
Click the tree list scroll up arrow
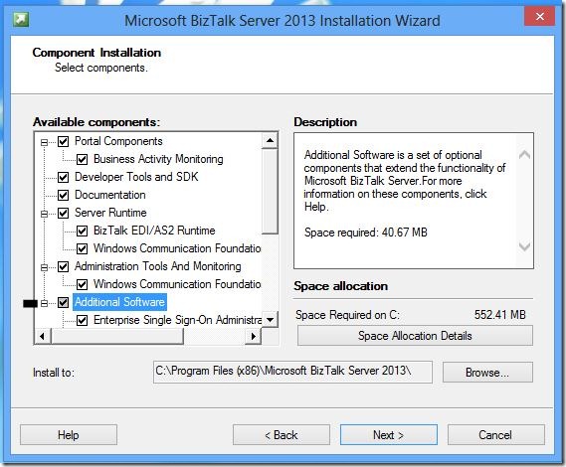coord(270,140)
